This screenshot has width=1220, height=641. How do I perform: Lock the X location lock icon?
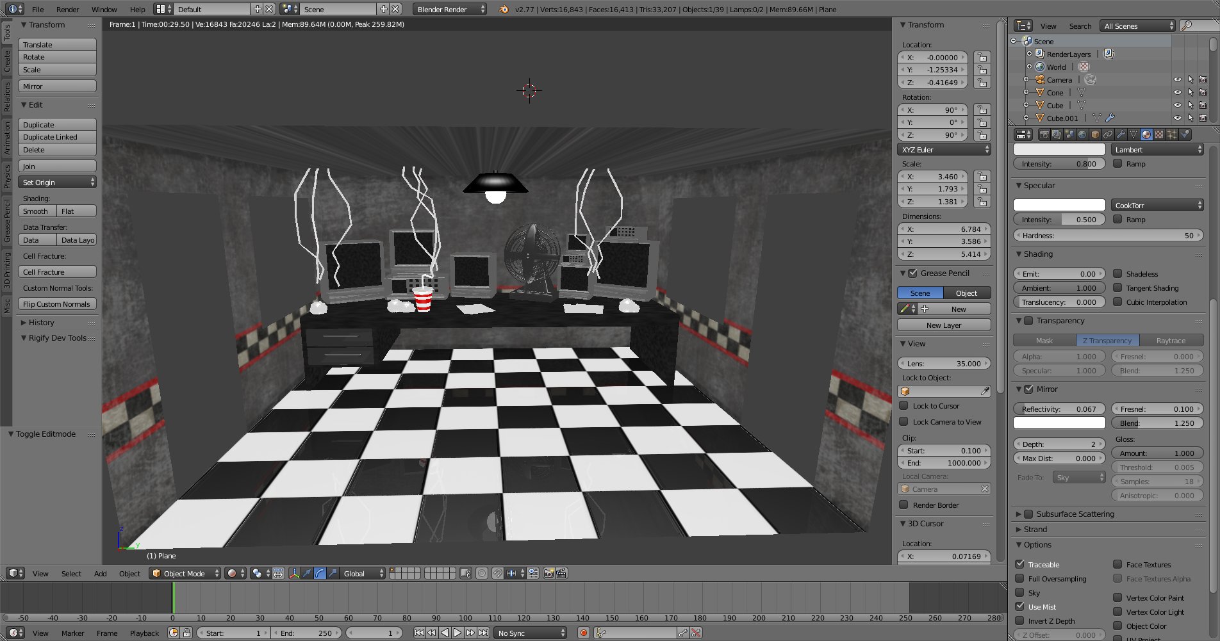click(982, 57)
